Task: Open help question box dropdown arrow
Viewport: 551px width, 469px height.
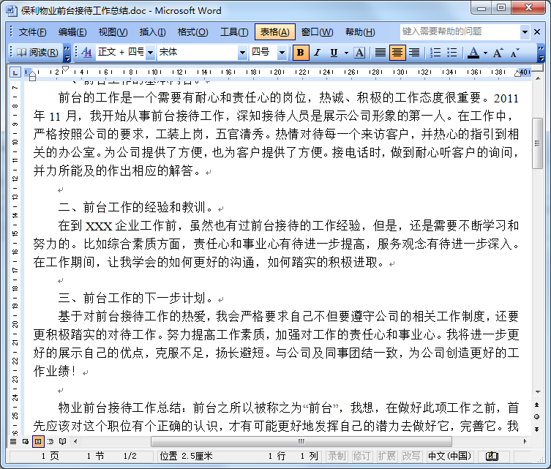Action: [x=525, y=32]
